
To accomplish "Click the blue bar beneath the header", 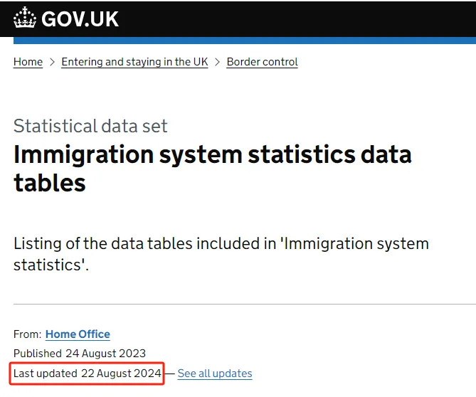I will pyautogui.click(x=245, y=41).
